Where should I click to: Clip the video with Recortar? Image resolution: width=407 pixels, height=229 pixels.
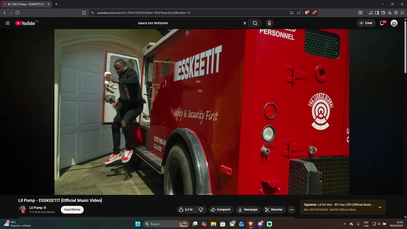click(274, 210)
